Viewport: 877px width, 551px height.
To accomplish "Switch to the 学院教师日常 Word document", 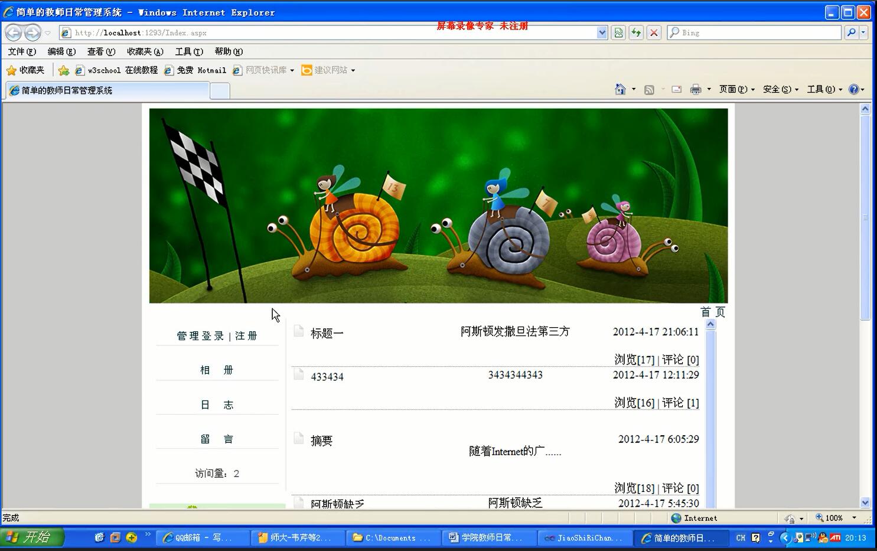I will 488,537.
